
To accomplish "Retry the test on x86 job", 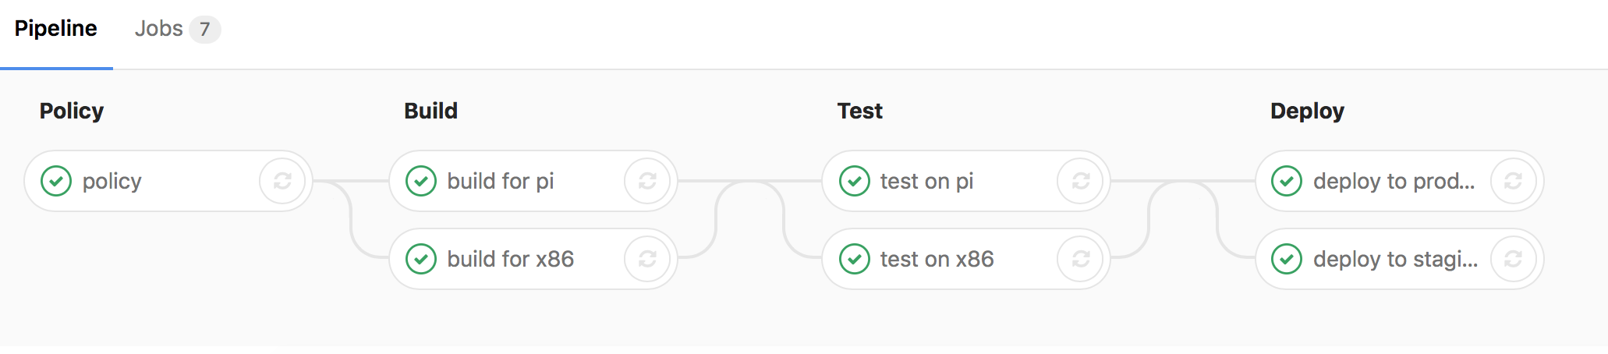I will pos(1080,259).
